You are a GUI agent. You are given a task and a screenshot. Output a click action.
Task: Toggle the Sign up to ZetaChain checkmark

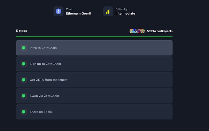click(24, 64)
